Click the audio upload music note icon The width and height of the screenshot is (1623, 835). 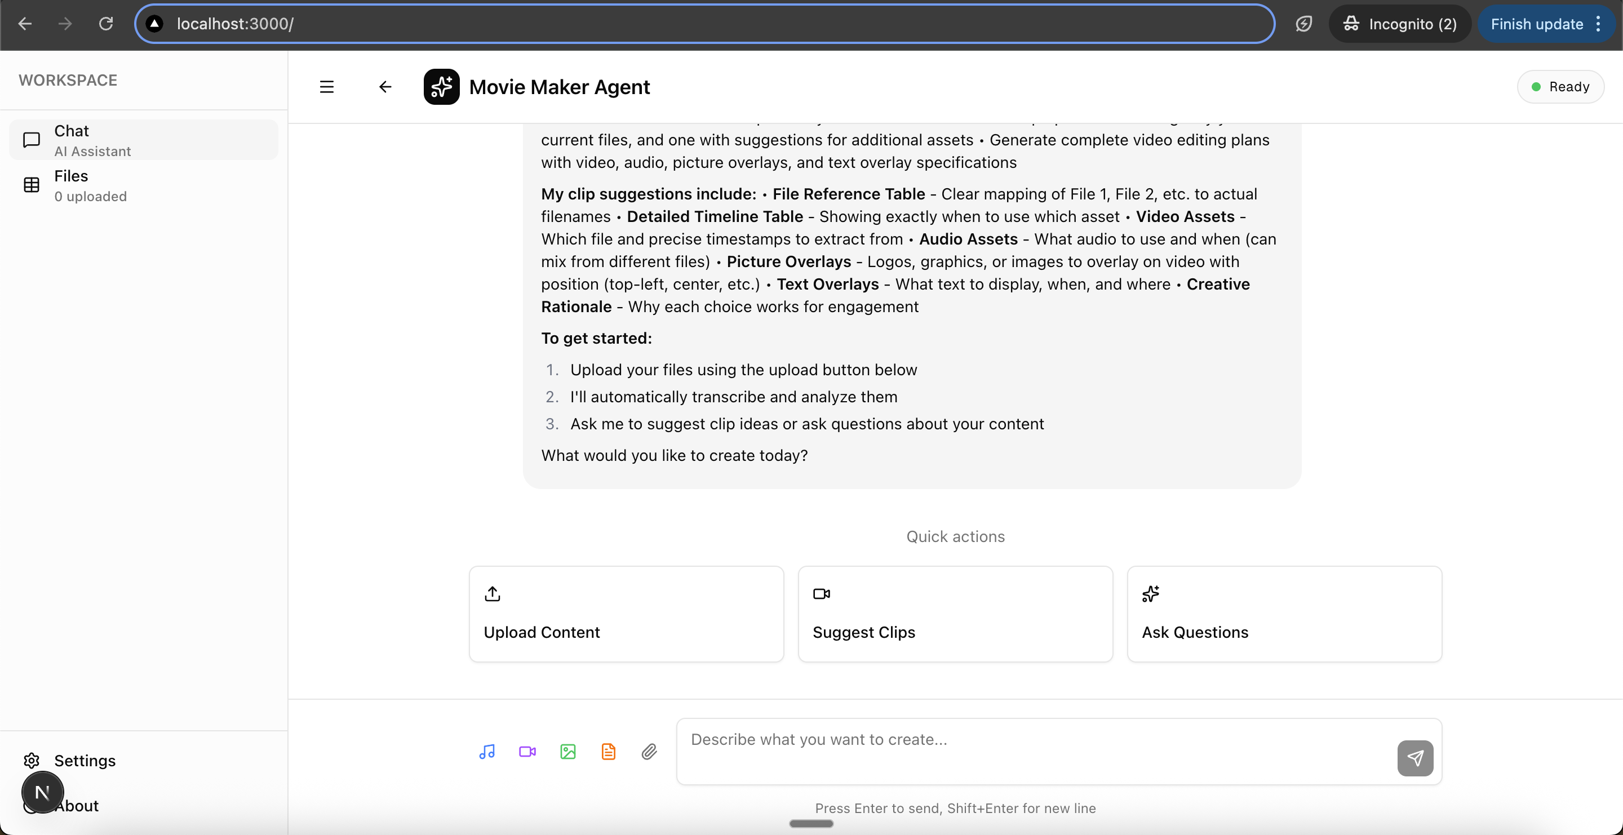coord(486,751)
